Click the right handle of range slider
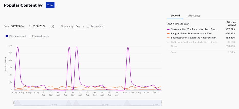This screenshot has width=239, height=109. tap(161, 103)
